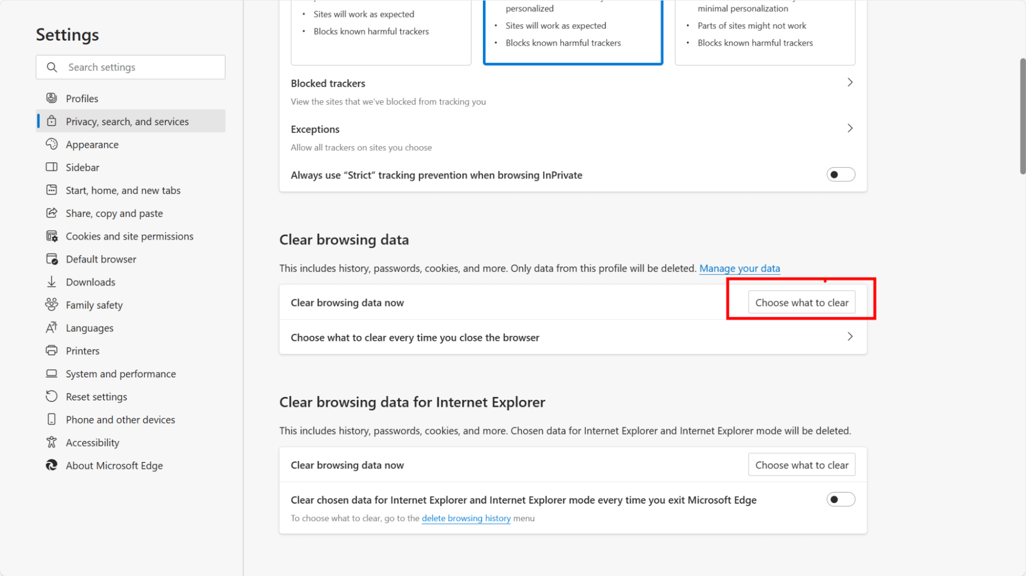The width and height of the screenshot is (1026, 576).
Task: Click the Appearance icon in sidebar
Action: (x=52, y=144)
